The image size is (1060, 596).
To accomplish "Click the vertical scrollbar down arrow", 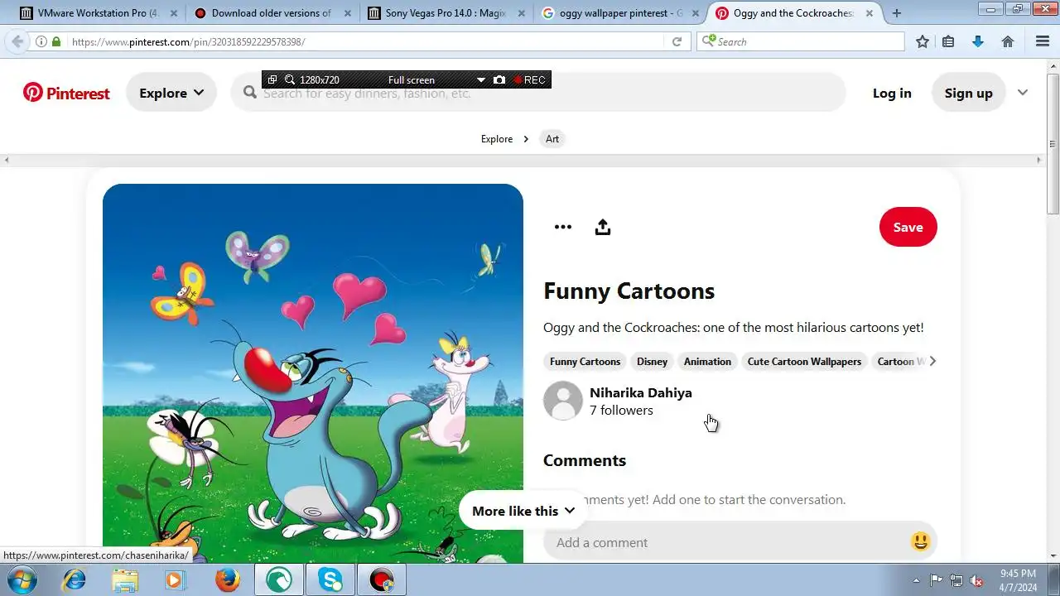I will click(x=1053, y=556).
